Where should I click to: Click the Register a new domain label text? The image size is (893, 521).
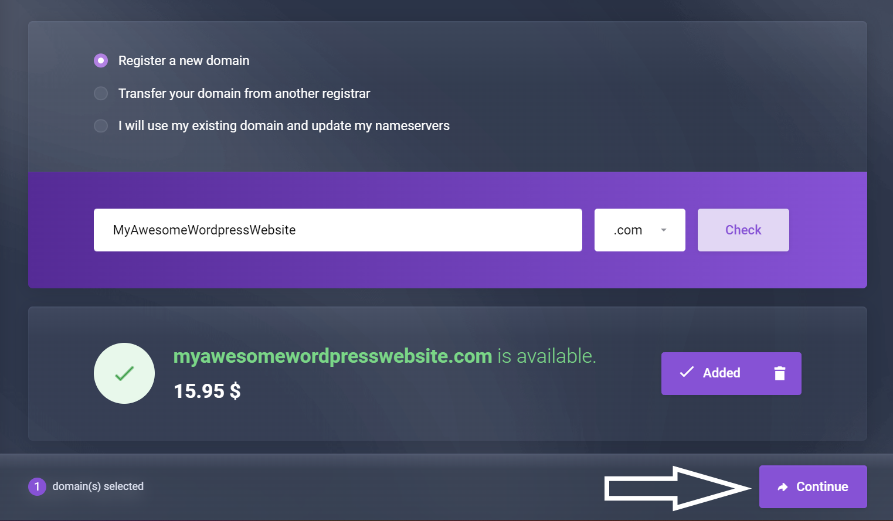coord(184,61)
